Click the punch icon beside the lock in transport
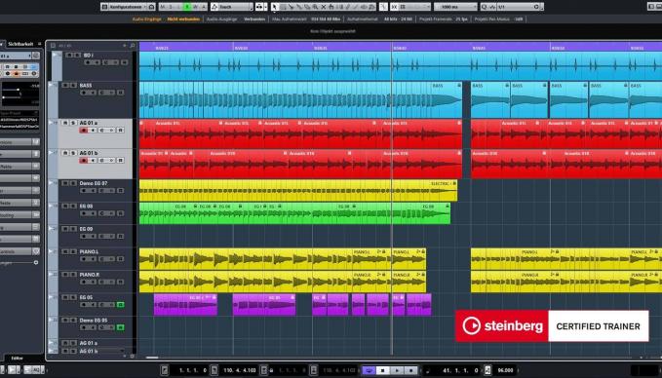 pyautogui.click(x=264, y=370)
